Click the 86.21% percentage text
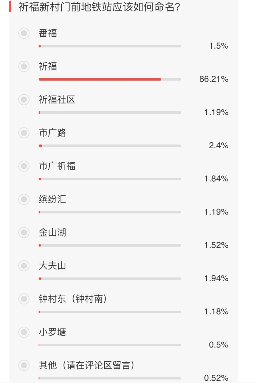 point(214,79)
